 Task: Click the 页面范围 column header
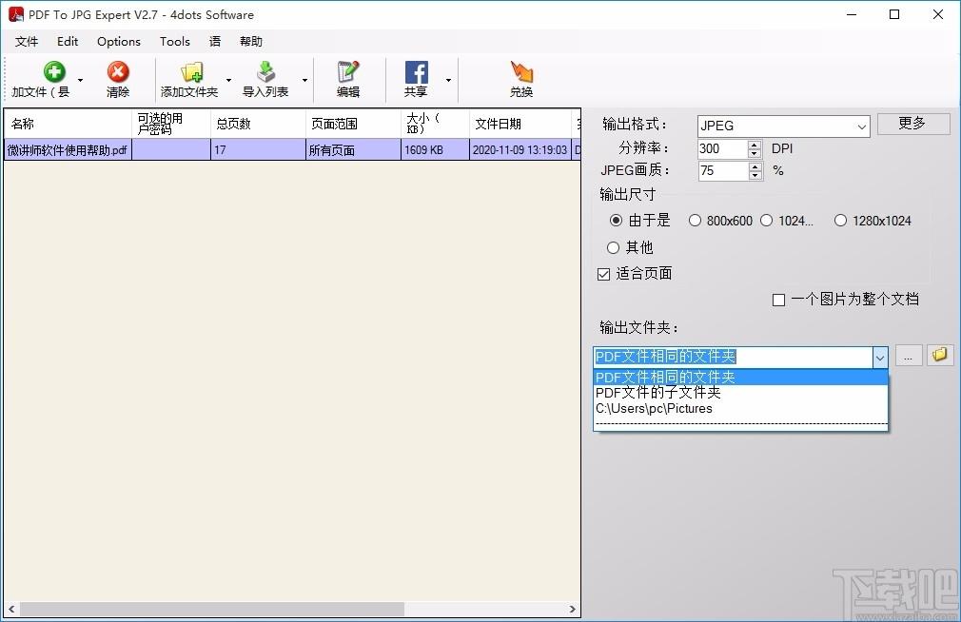tap(353, 124)
